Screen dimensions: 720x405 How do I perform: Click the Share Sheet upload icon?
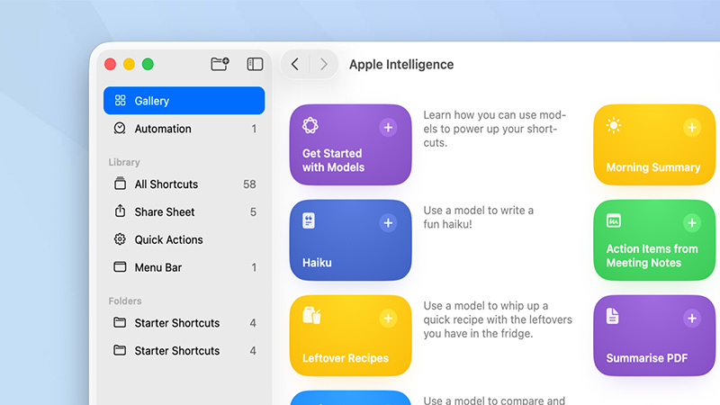[x=120, y=211]
